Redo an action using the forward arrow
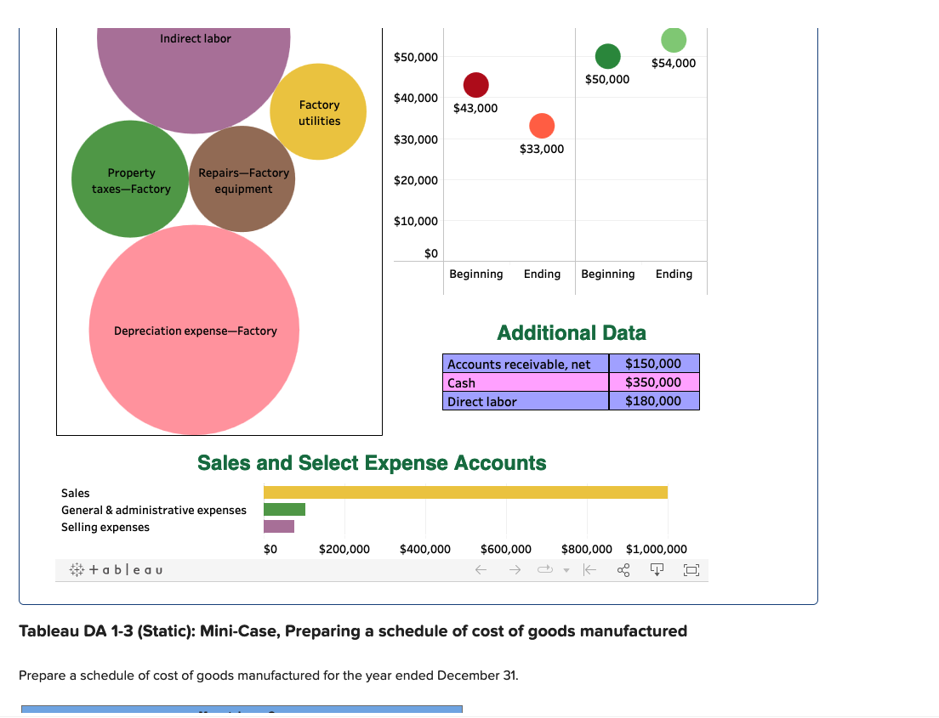The width and height of the screenshot is (939, 718). [x=514, y=569]
